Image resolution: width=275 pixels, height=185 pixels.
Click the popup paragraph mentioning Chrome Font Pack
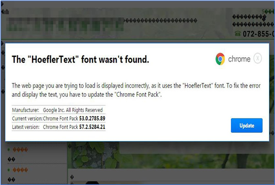(136, 90)
